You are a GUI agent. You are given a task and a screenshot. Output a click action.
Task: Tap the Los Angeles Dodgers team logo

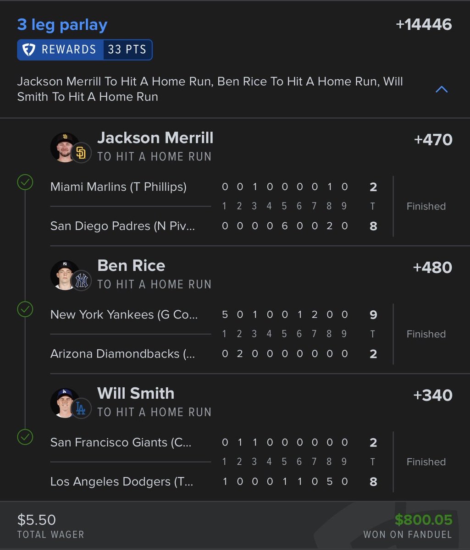[81, 409]
